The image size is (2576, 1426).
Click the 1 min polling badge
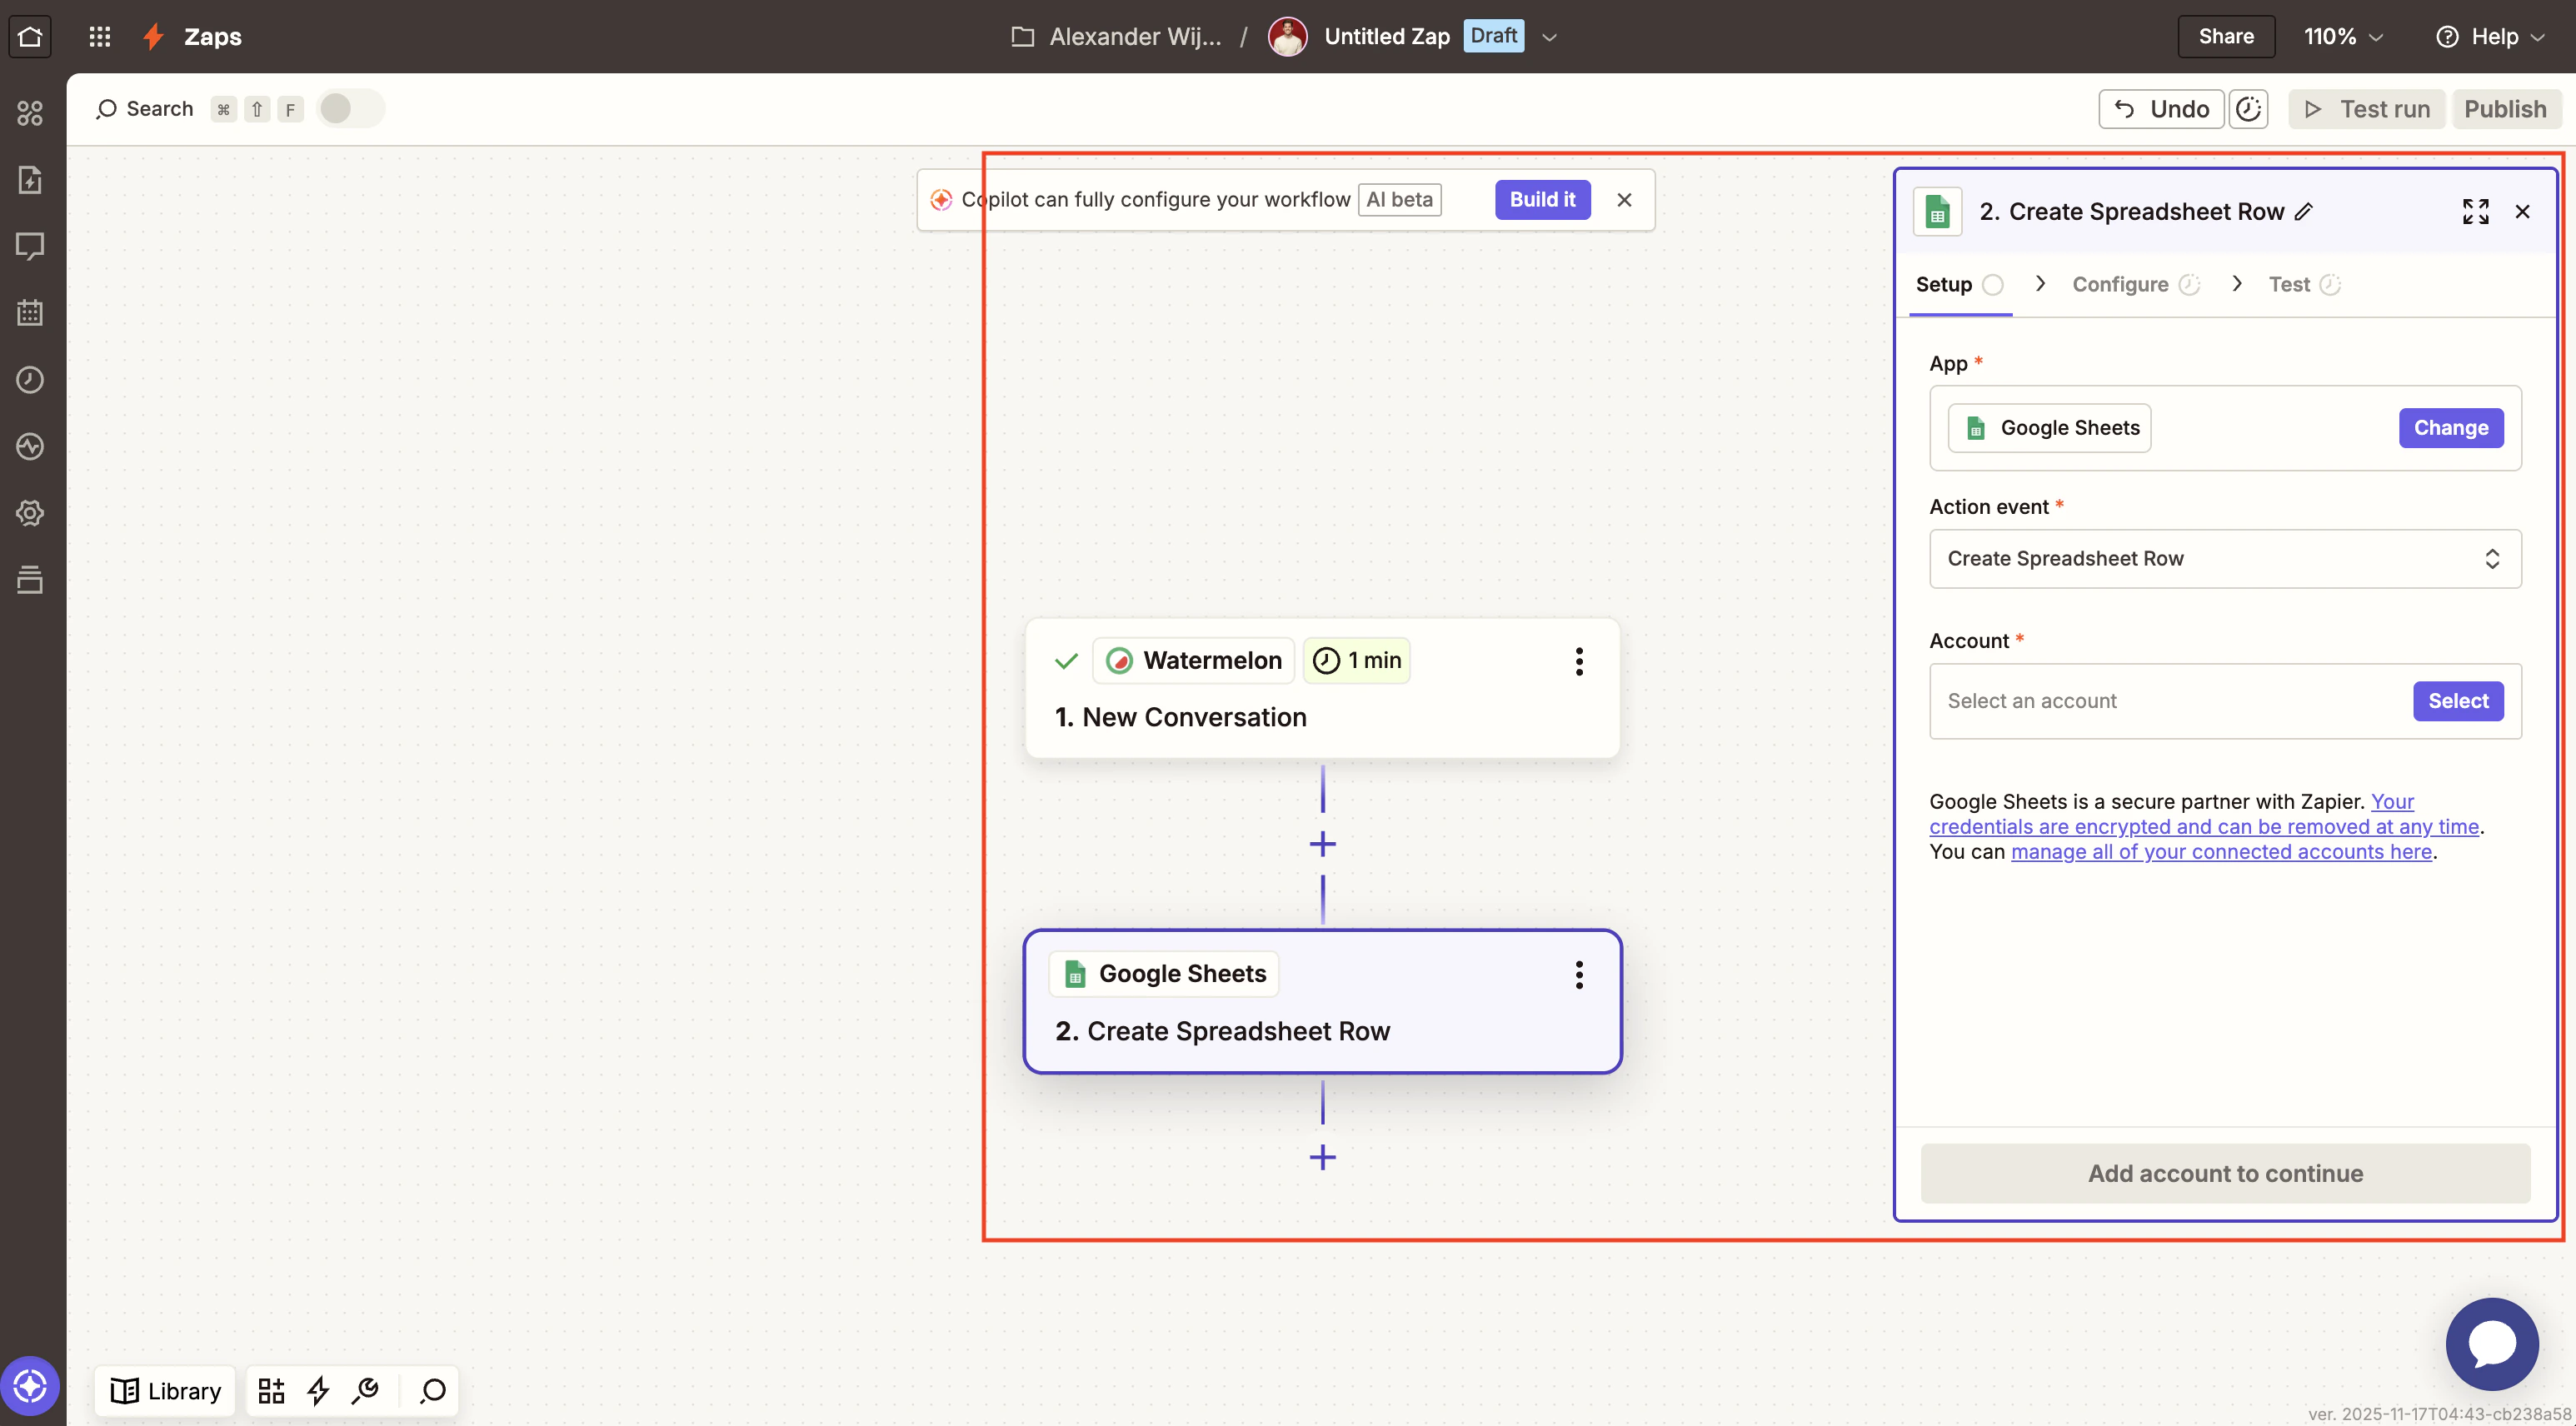[x=1356, y=661]
